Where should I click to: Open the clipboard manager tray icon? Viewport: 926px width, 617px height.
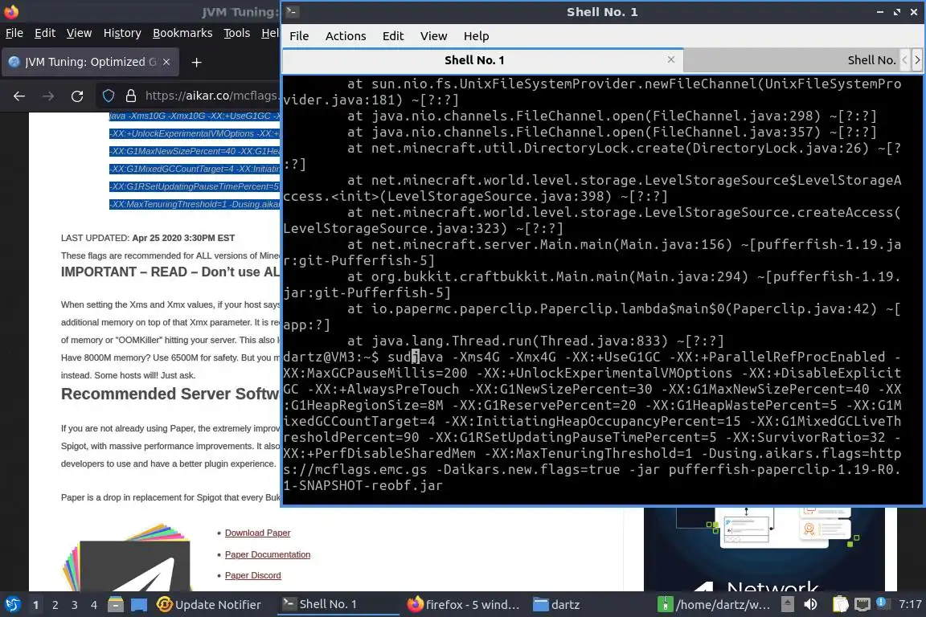(x=840, y=604)
